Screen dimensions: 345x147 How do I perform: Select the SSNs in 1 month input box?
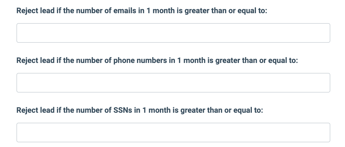click(x=173, y=133)
